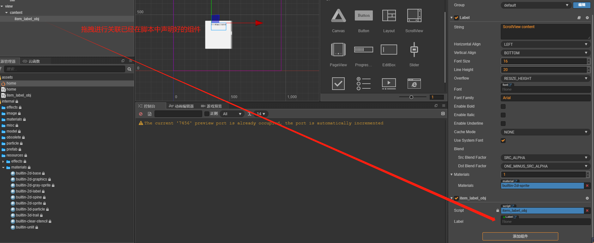Select the ScrollView widget icon
The width and height of the screenshot is (594, 243).
(414, 15)
